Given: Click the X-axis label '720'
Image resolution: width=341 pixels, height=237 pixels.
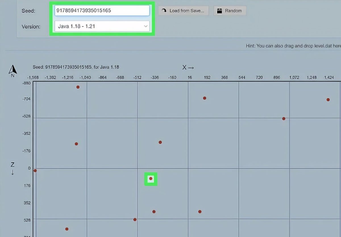Looking at the screenshot, I should pos(259,77).
